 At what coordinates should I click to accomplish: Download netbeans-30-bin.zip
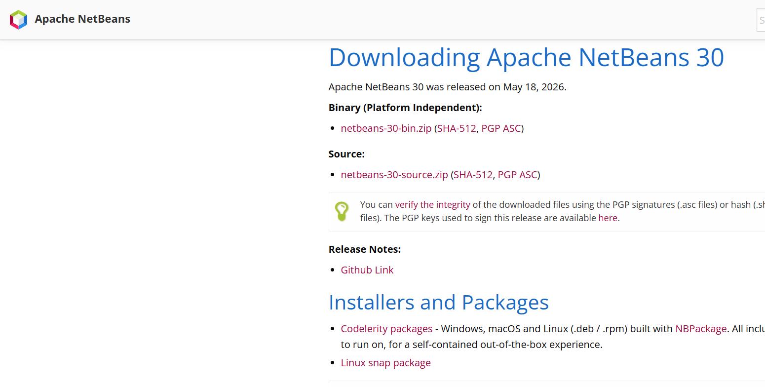386,128
